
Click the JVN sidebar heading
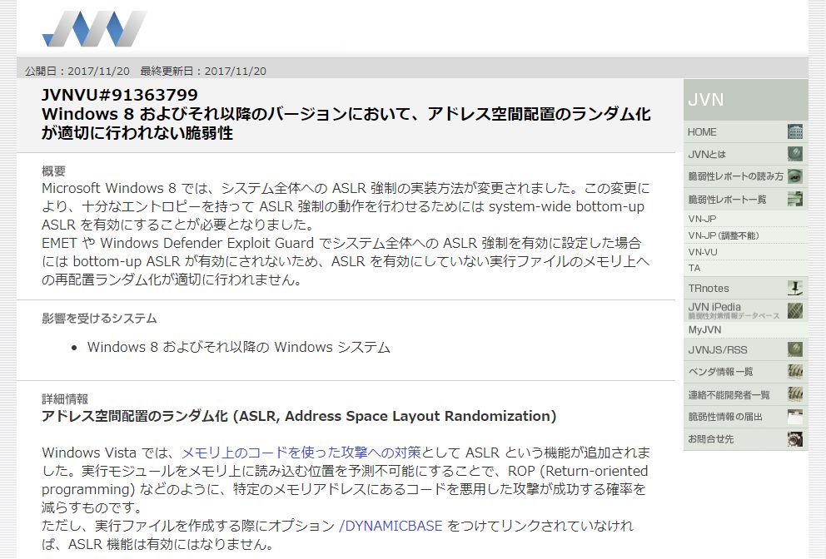[x=706, y=100]
